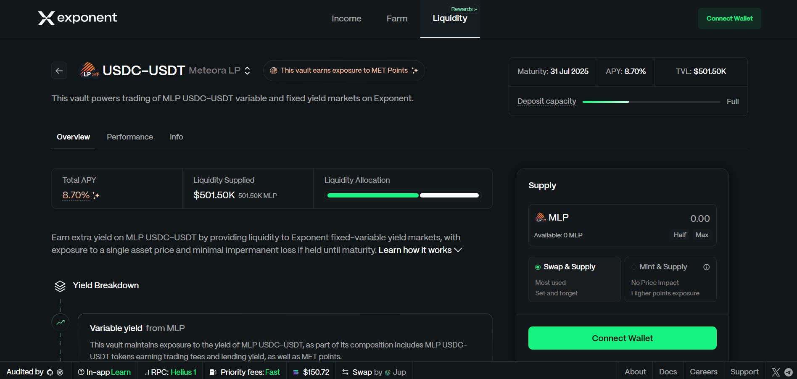Open Priority fees Fast selector
This screenshot has height=379, width=797.
tap(245, 372)
